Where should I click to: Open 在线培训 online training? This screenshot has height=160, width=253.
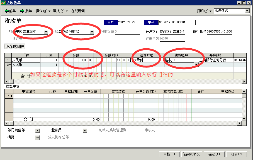[x=78, y=11]
